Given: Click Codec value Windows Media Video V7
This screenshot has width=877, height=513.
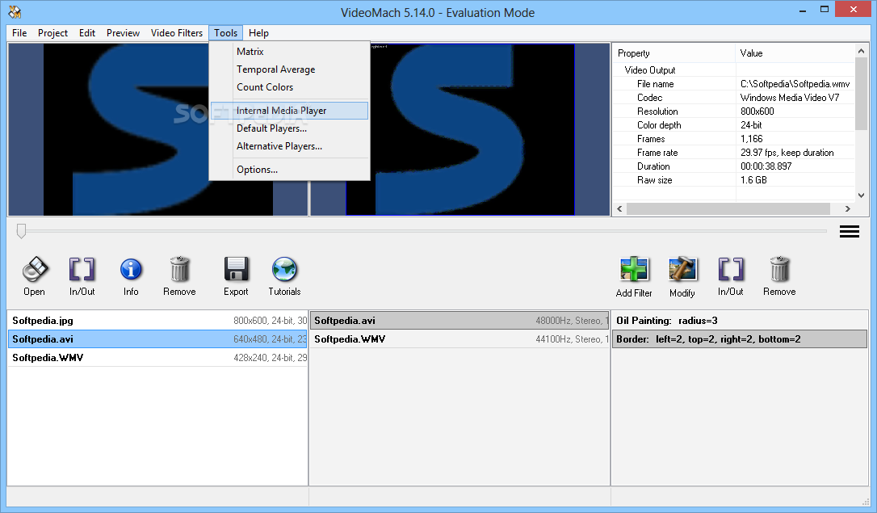Looking at the screenshot, I should tap(790, 97).
